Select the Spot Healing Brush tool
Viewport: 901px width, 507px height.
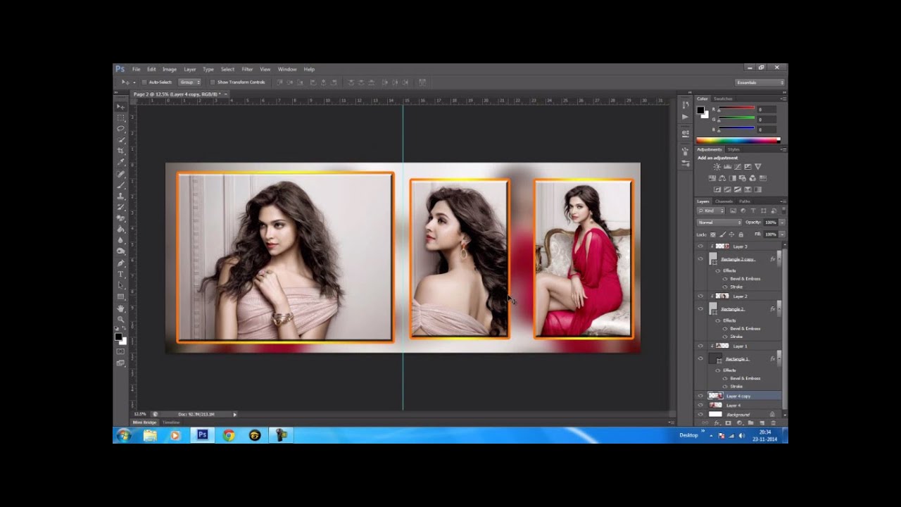tap(120, 173)
